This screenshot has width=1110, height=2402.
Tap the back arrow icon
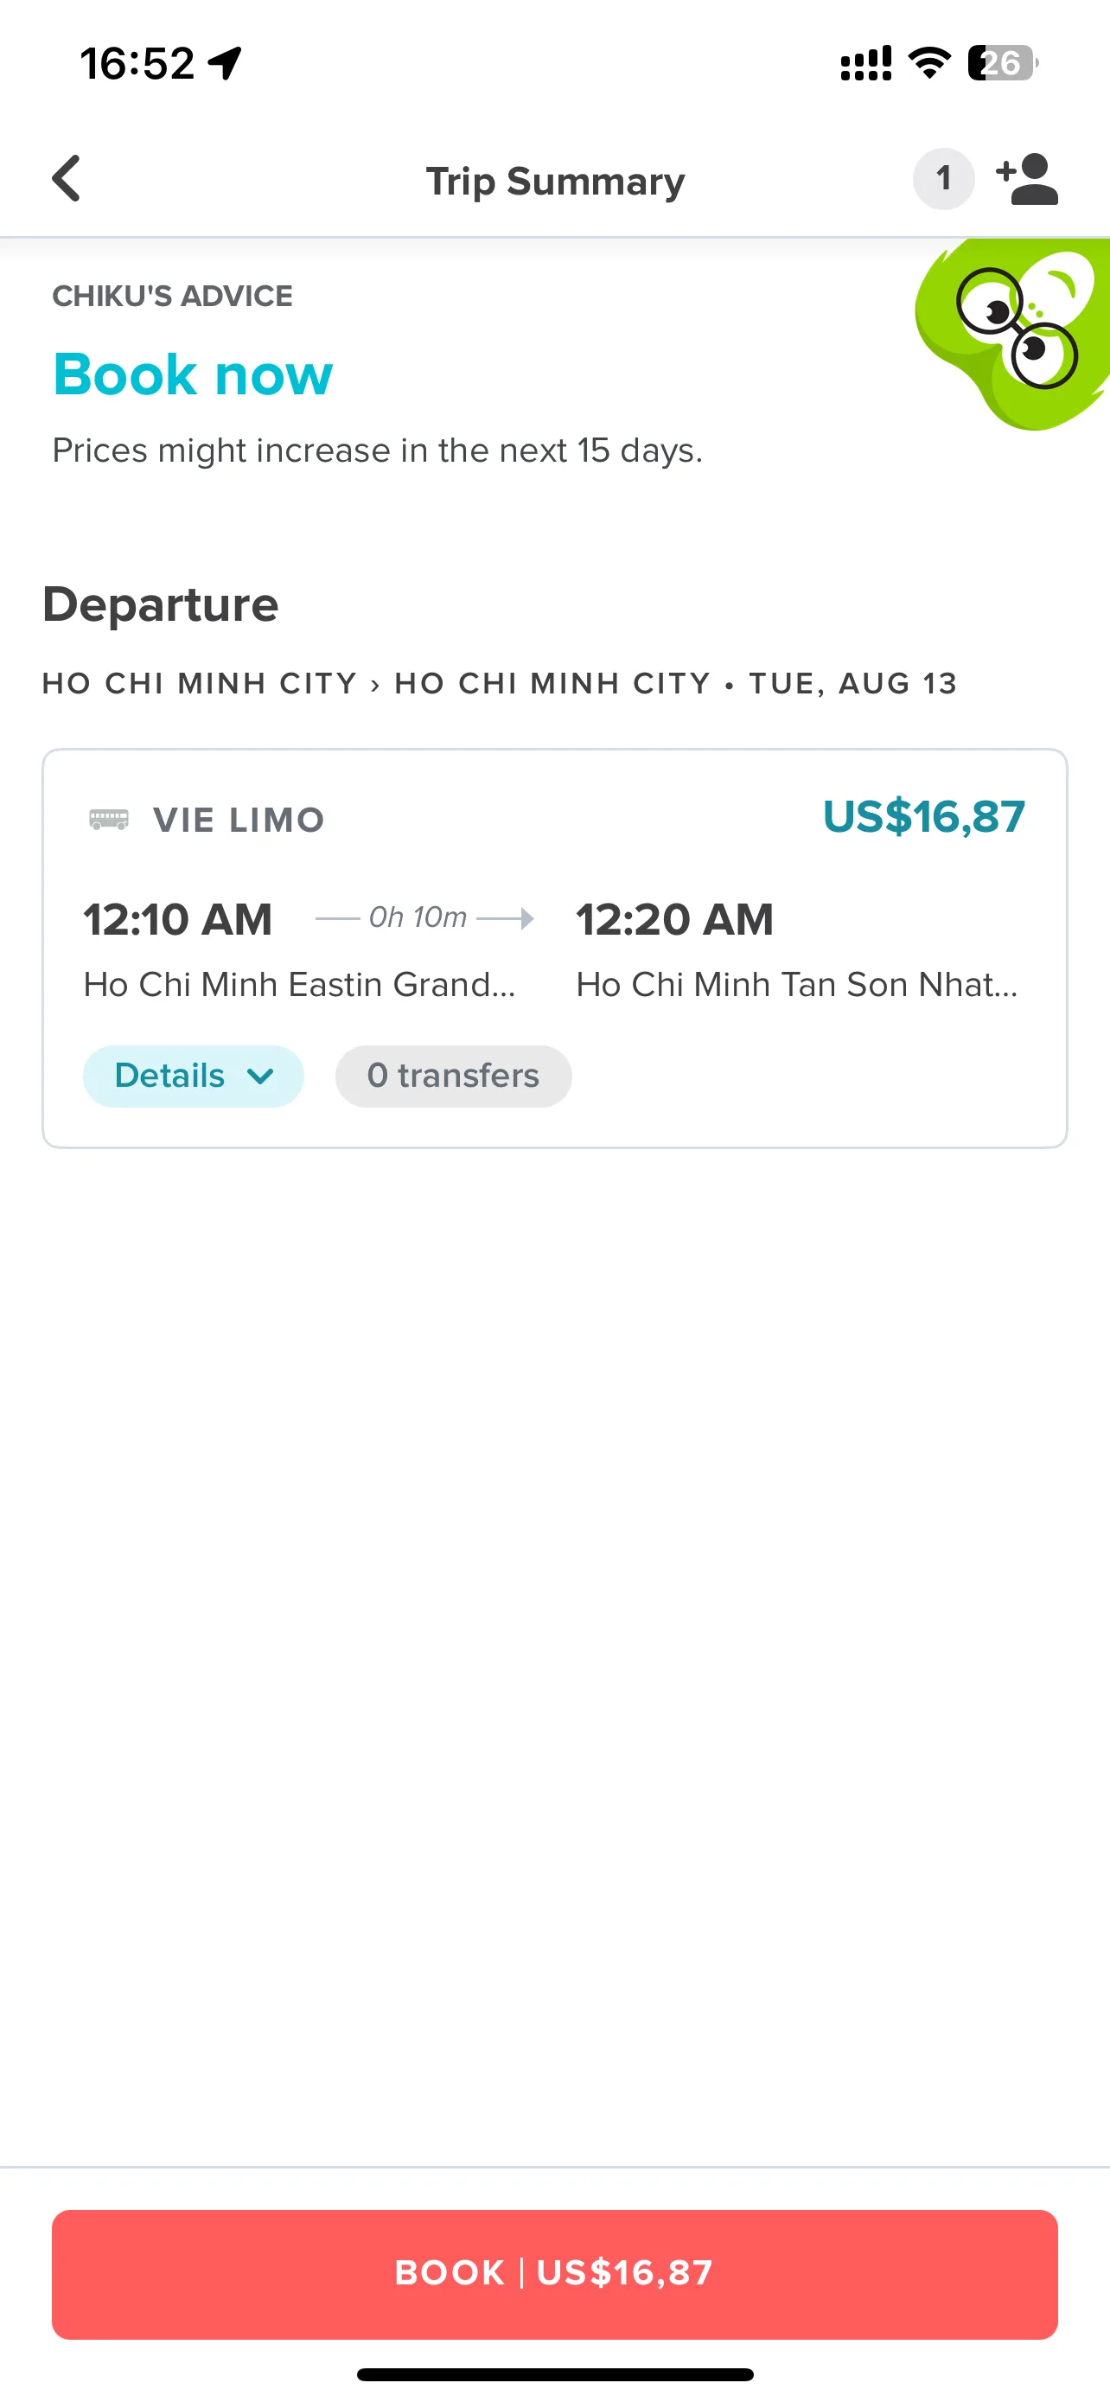[67, 178]
